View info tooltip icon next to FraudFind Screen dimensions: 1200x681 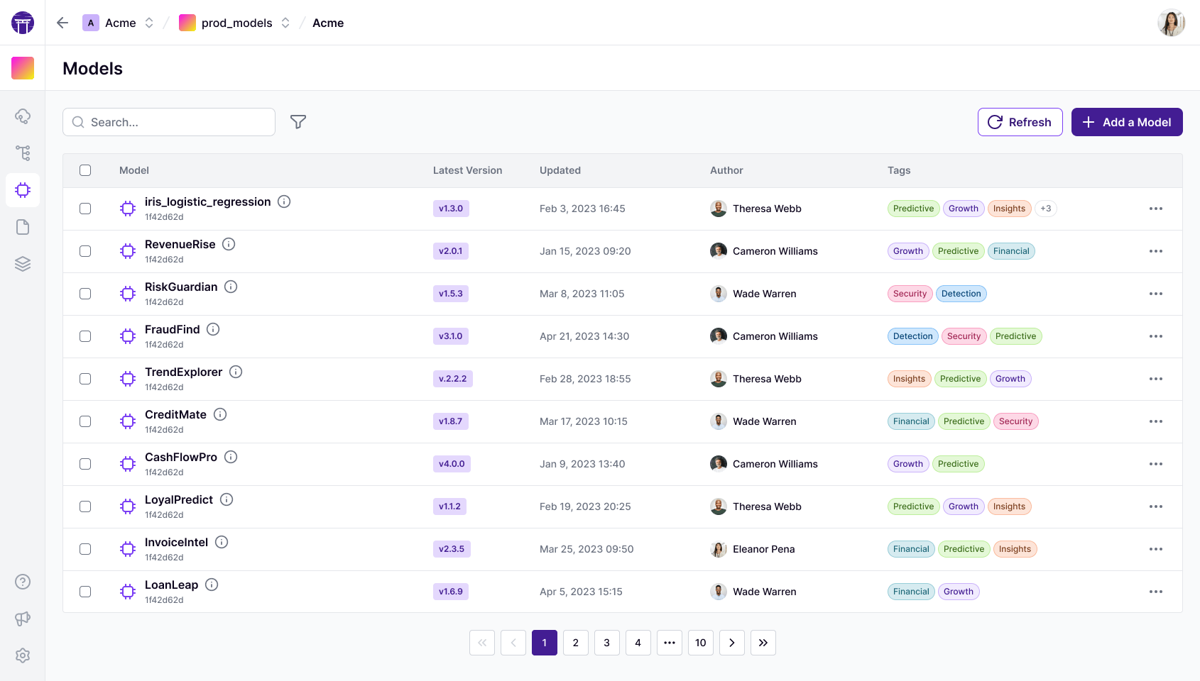click(x=212, y=328)
